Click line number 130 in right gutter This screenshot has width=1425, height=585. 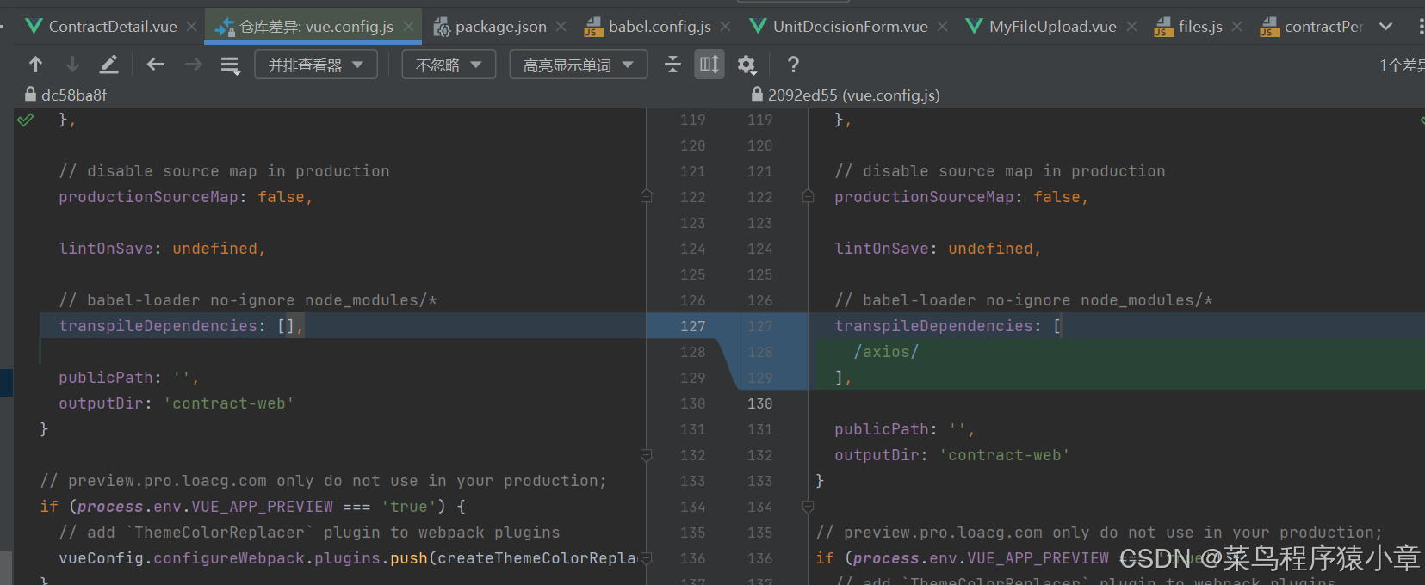click(759, 403)
